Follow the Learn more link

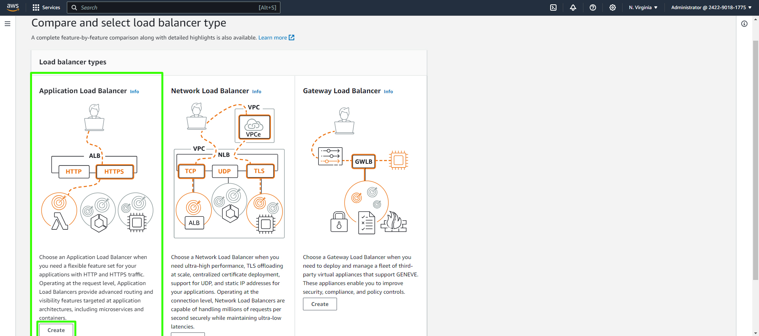[x=273, y=38]
